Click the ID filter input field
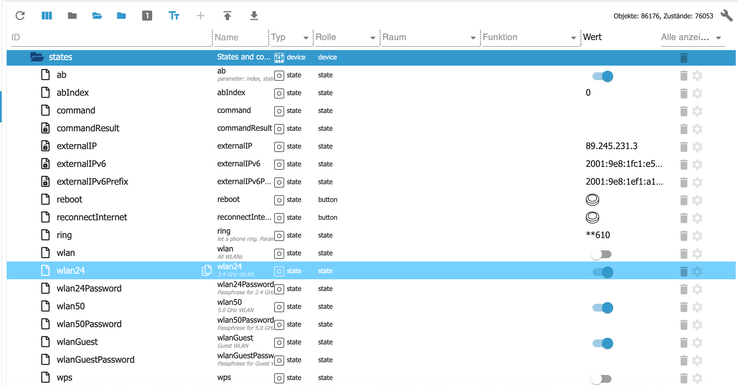The height and width of the screenshot is (385, 738). [110, 37]
